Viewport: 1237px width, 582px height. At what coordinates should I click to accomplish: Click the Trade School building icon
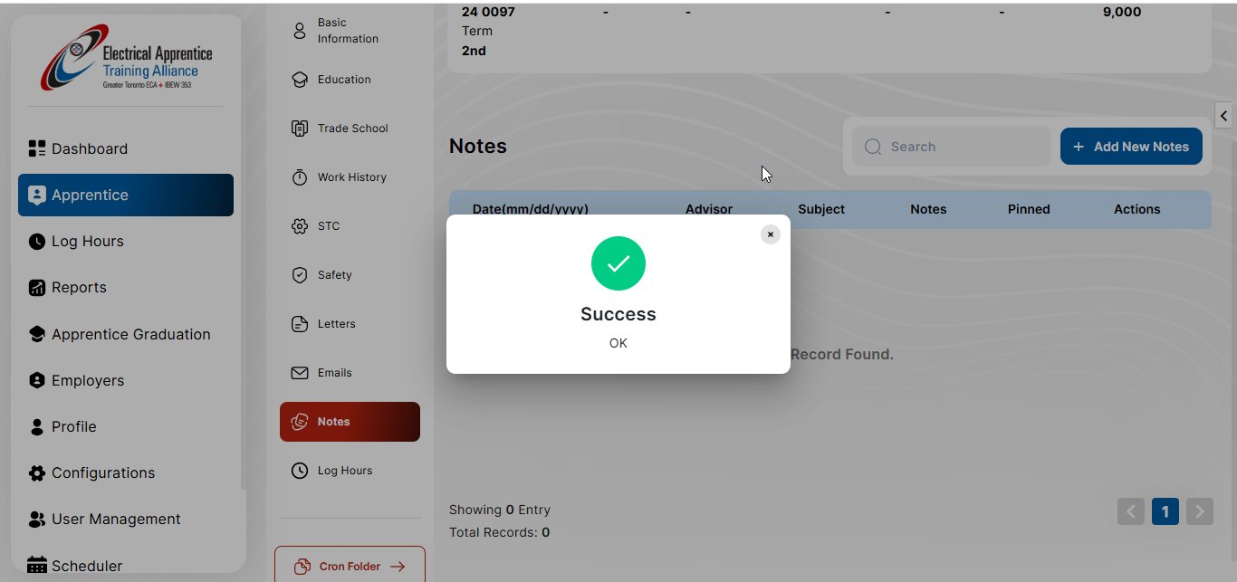(x=300, y=129)
